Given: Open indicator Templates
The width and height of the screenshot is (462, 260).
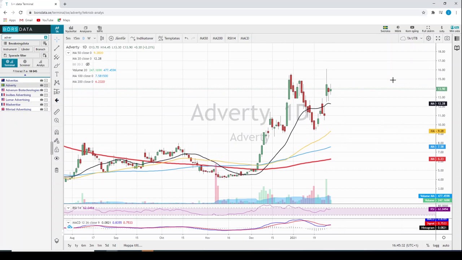Looking at the screenshot, I should [169, 38].
